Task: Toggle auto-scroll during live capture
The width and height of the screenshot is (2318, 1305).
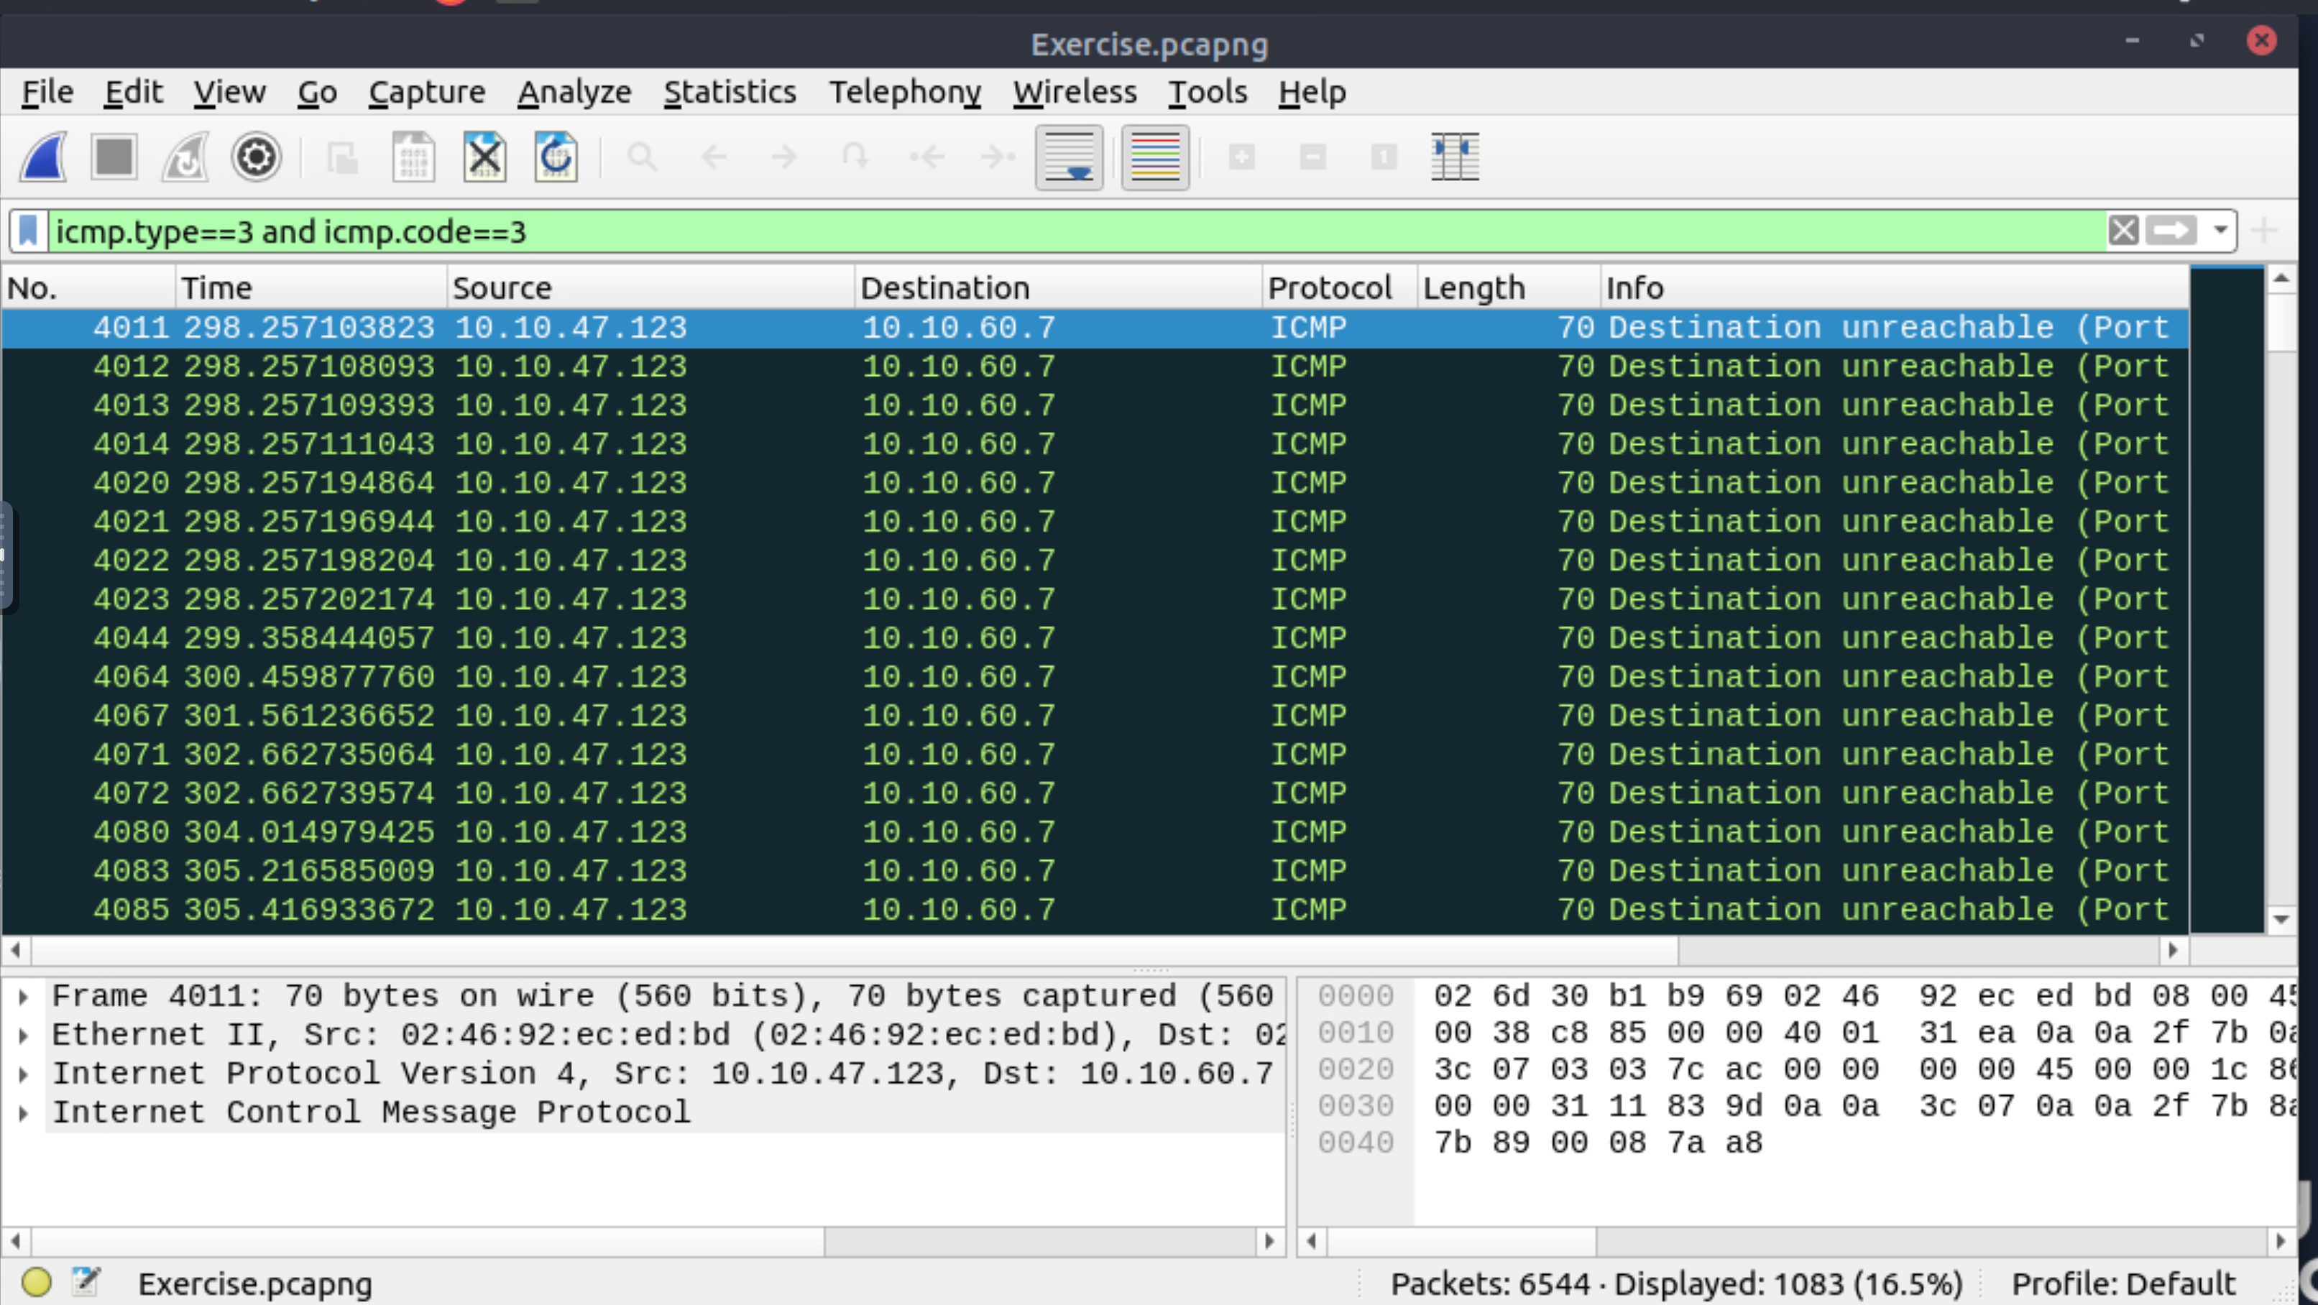Action: (1069, 157)
